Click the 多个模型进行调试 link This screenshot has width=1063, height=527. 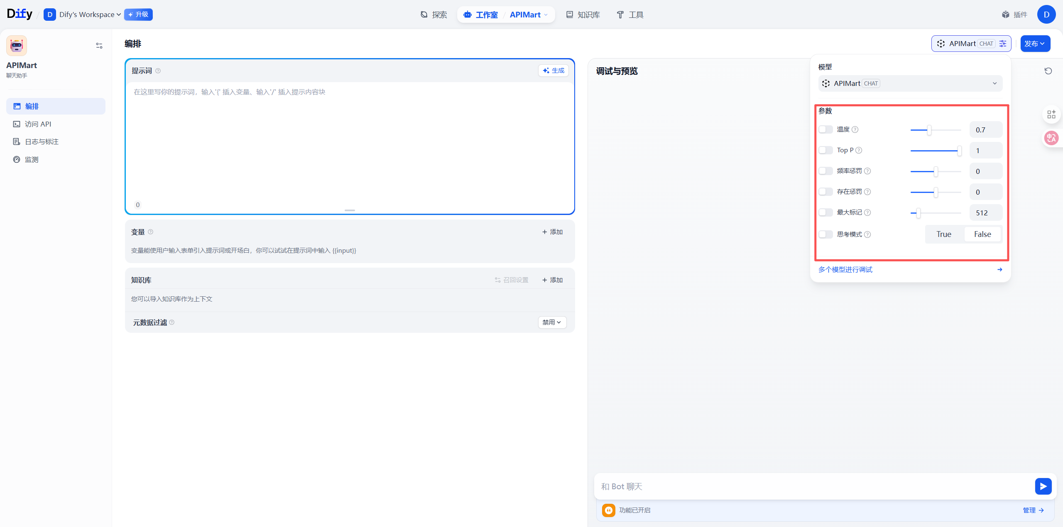pyautogui.click(x=845, y=270)
